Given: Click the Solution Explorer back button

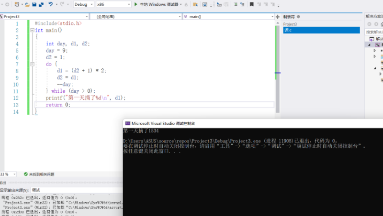Looking at the screenshot, I should click(x=369, y=24).
